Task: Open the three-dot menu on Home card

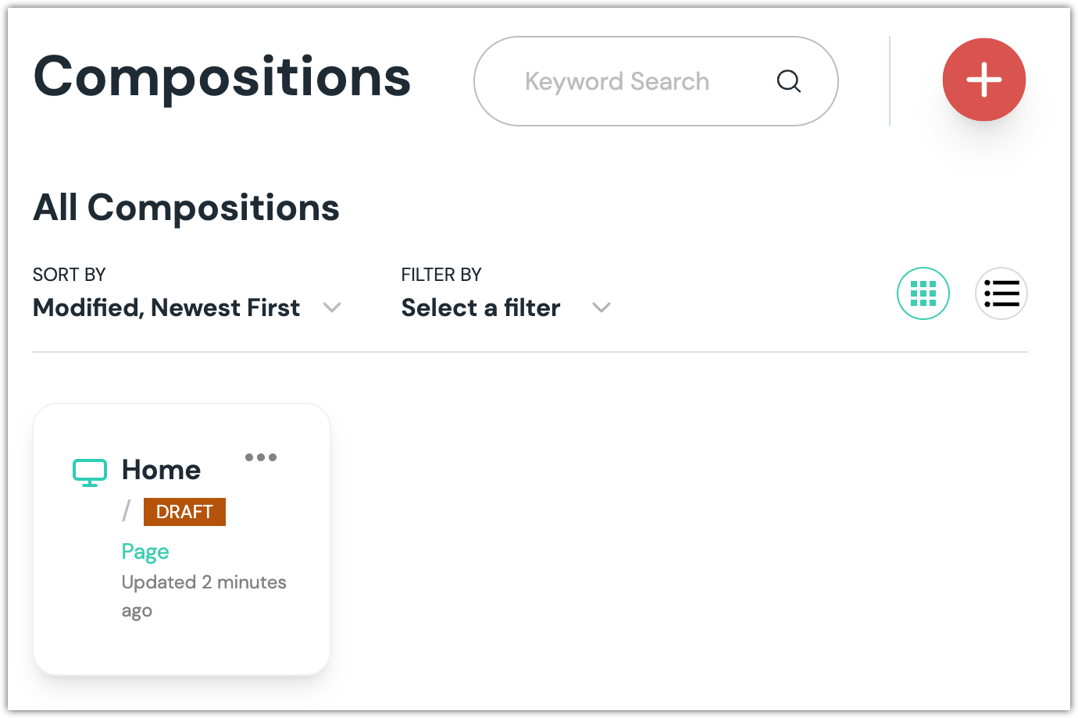Action: point(261,457)
